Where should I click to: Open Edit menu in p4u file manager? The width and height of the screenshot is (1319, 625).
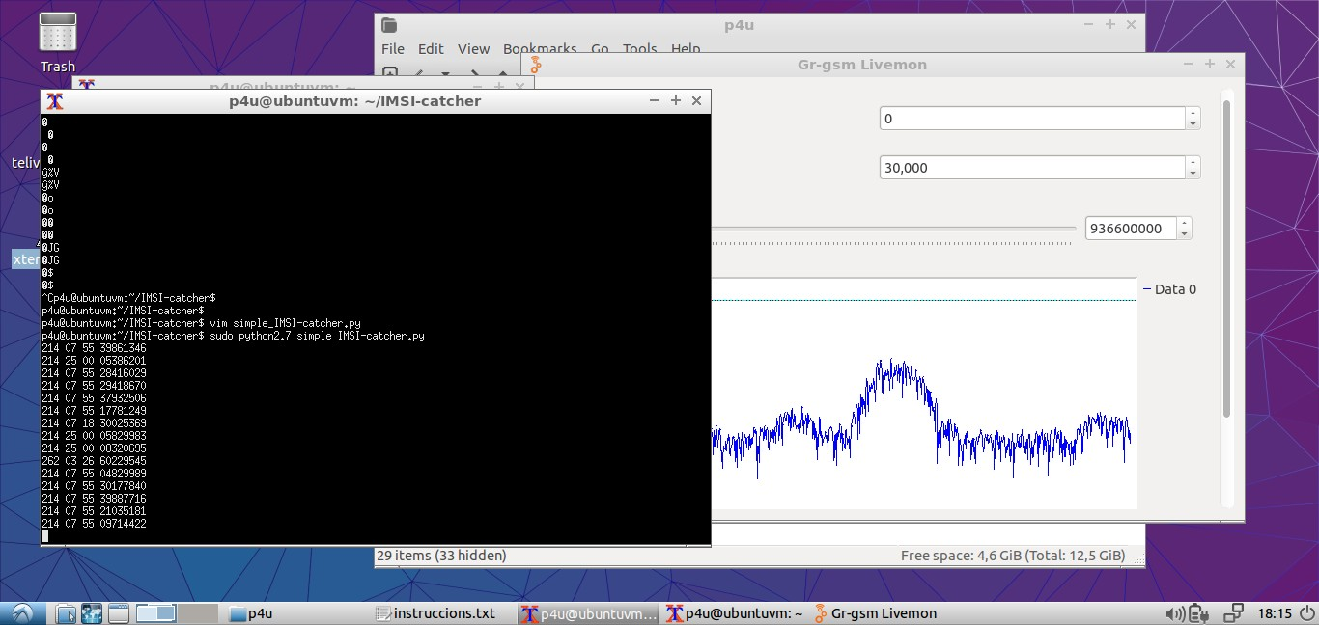click(x=431, y=49)
